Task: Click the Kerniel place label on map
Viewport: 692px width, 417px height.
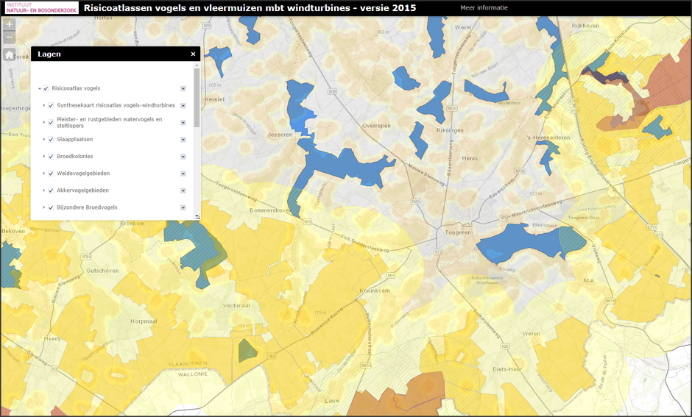Action: coord(214,99)
